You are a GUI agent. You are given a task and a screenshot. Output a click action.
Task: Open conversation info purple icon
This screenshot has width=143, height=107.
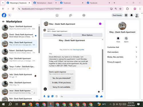(x=100, y=24)
